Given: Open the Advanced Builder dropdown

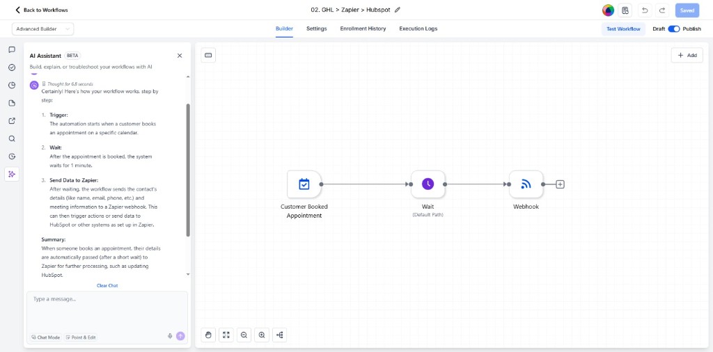Looking at the screenshot, I should click(42, 29).
